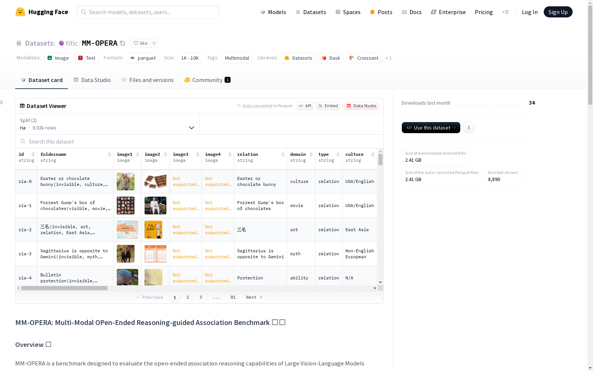Go to page 2 of the dataset viewer
Image resolution: width=593 pixels, height=371 pixels.
188,297
